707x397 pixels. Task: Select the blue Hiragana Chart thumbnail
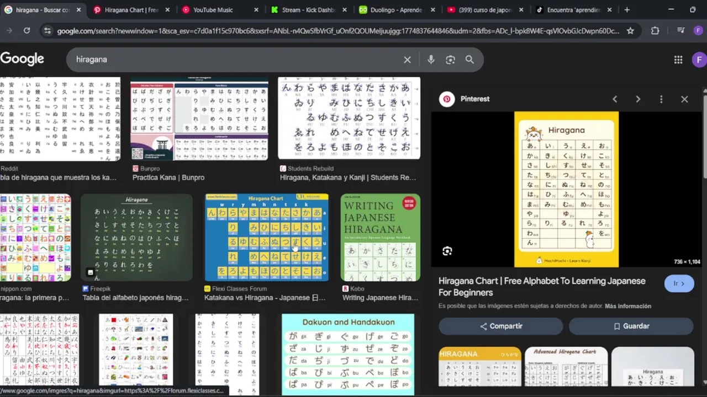tap(266, 238)
